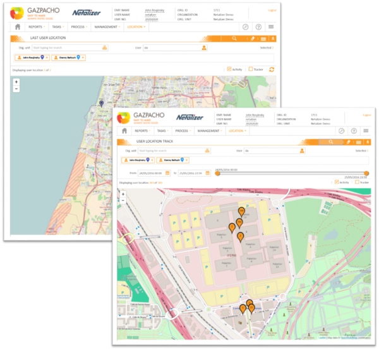This screenshot has width=379, height=350.
Task: Click the right handle of the date range slider
Action: pos(368,173)
